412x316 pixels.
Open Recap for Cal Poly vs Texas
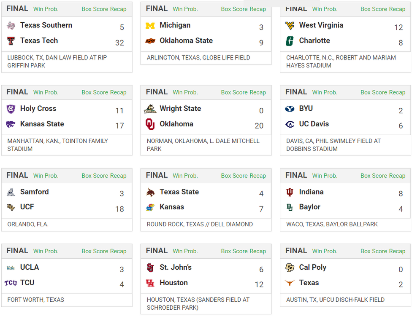pos(397,251)
